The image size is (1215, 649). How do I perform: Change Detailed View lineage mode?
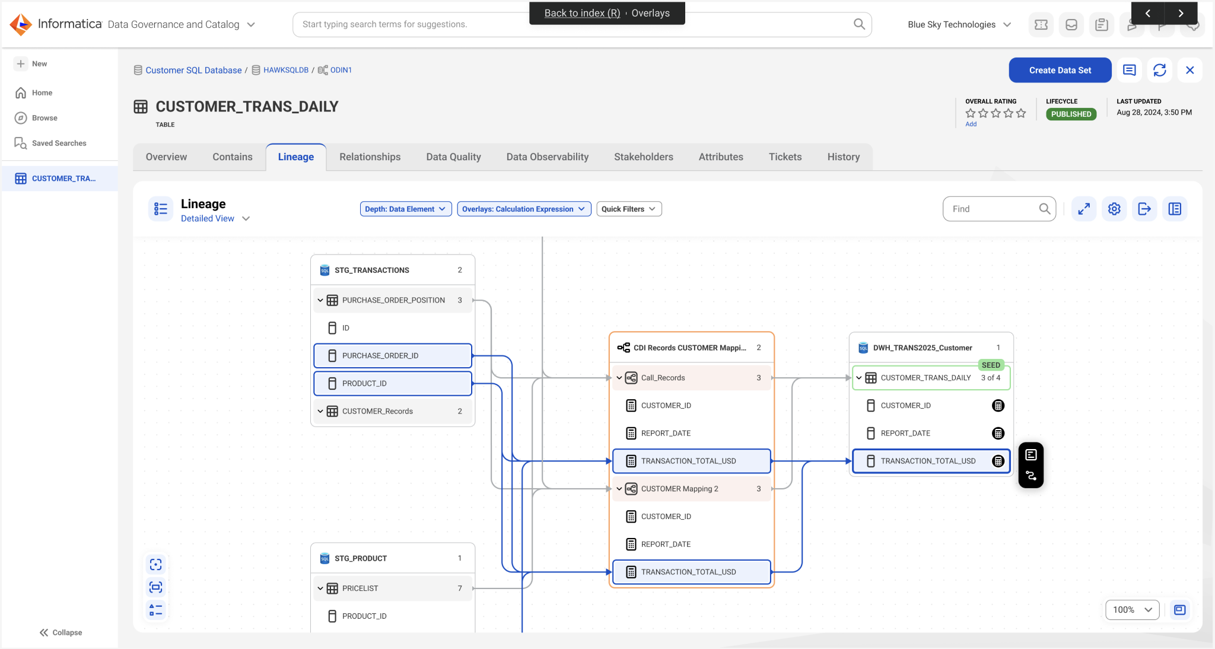pyautogui.click(x=215, y=218)
